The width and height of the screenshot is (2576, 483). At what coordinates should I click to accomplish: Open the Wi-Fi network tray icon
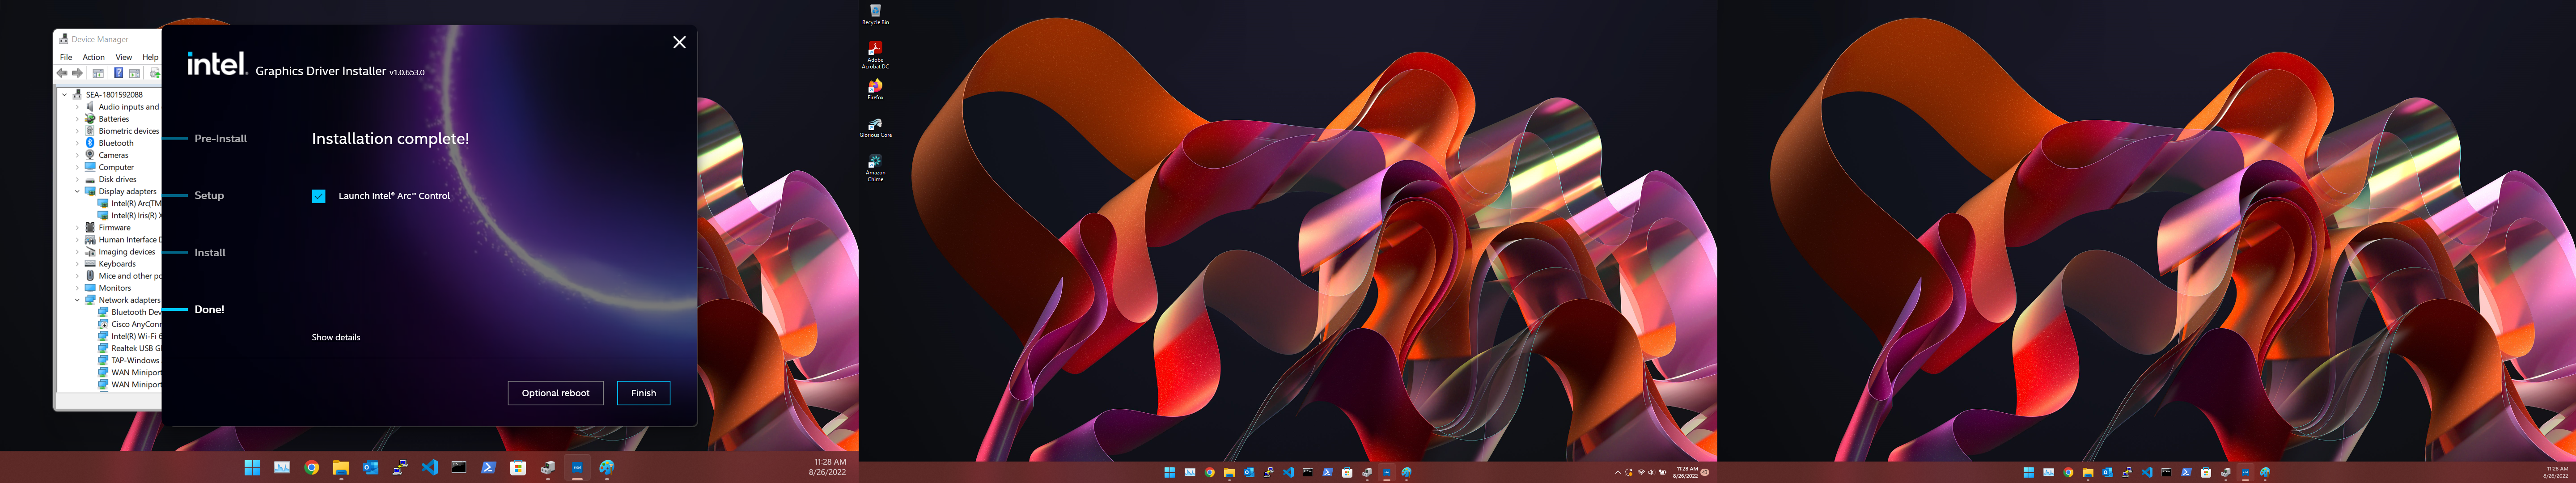(1641, 472)
